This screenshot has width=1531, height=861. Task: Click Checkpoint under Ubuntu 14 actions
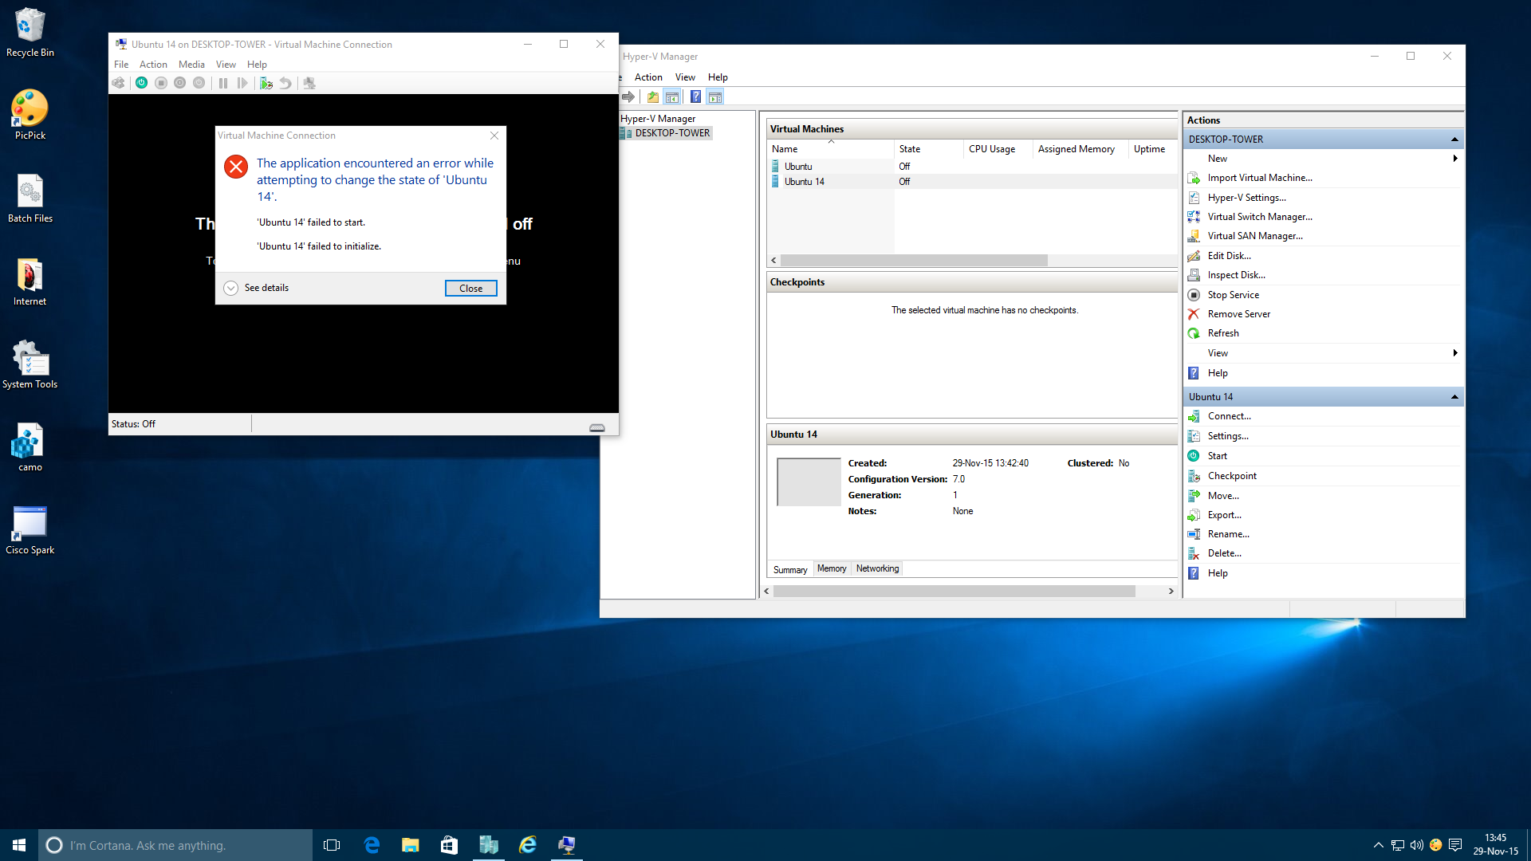(1231, 476)
